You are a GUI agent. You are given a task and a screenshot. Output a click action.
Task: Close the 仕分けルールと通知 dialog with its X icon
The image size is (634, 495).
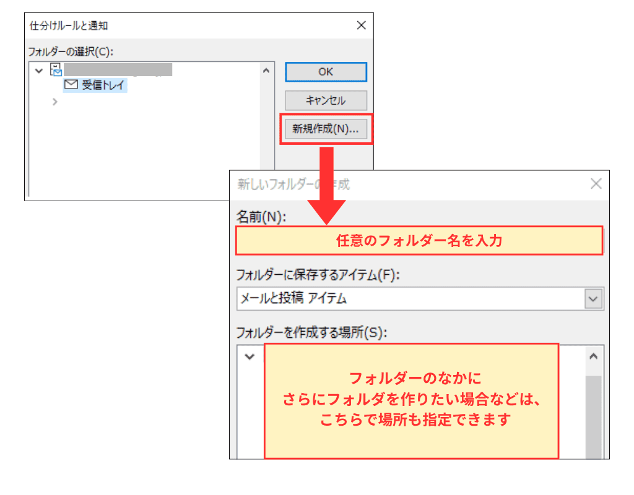click(x=362, y=25)
